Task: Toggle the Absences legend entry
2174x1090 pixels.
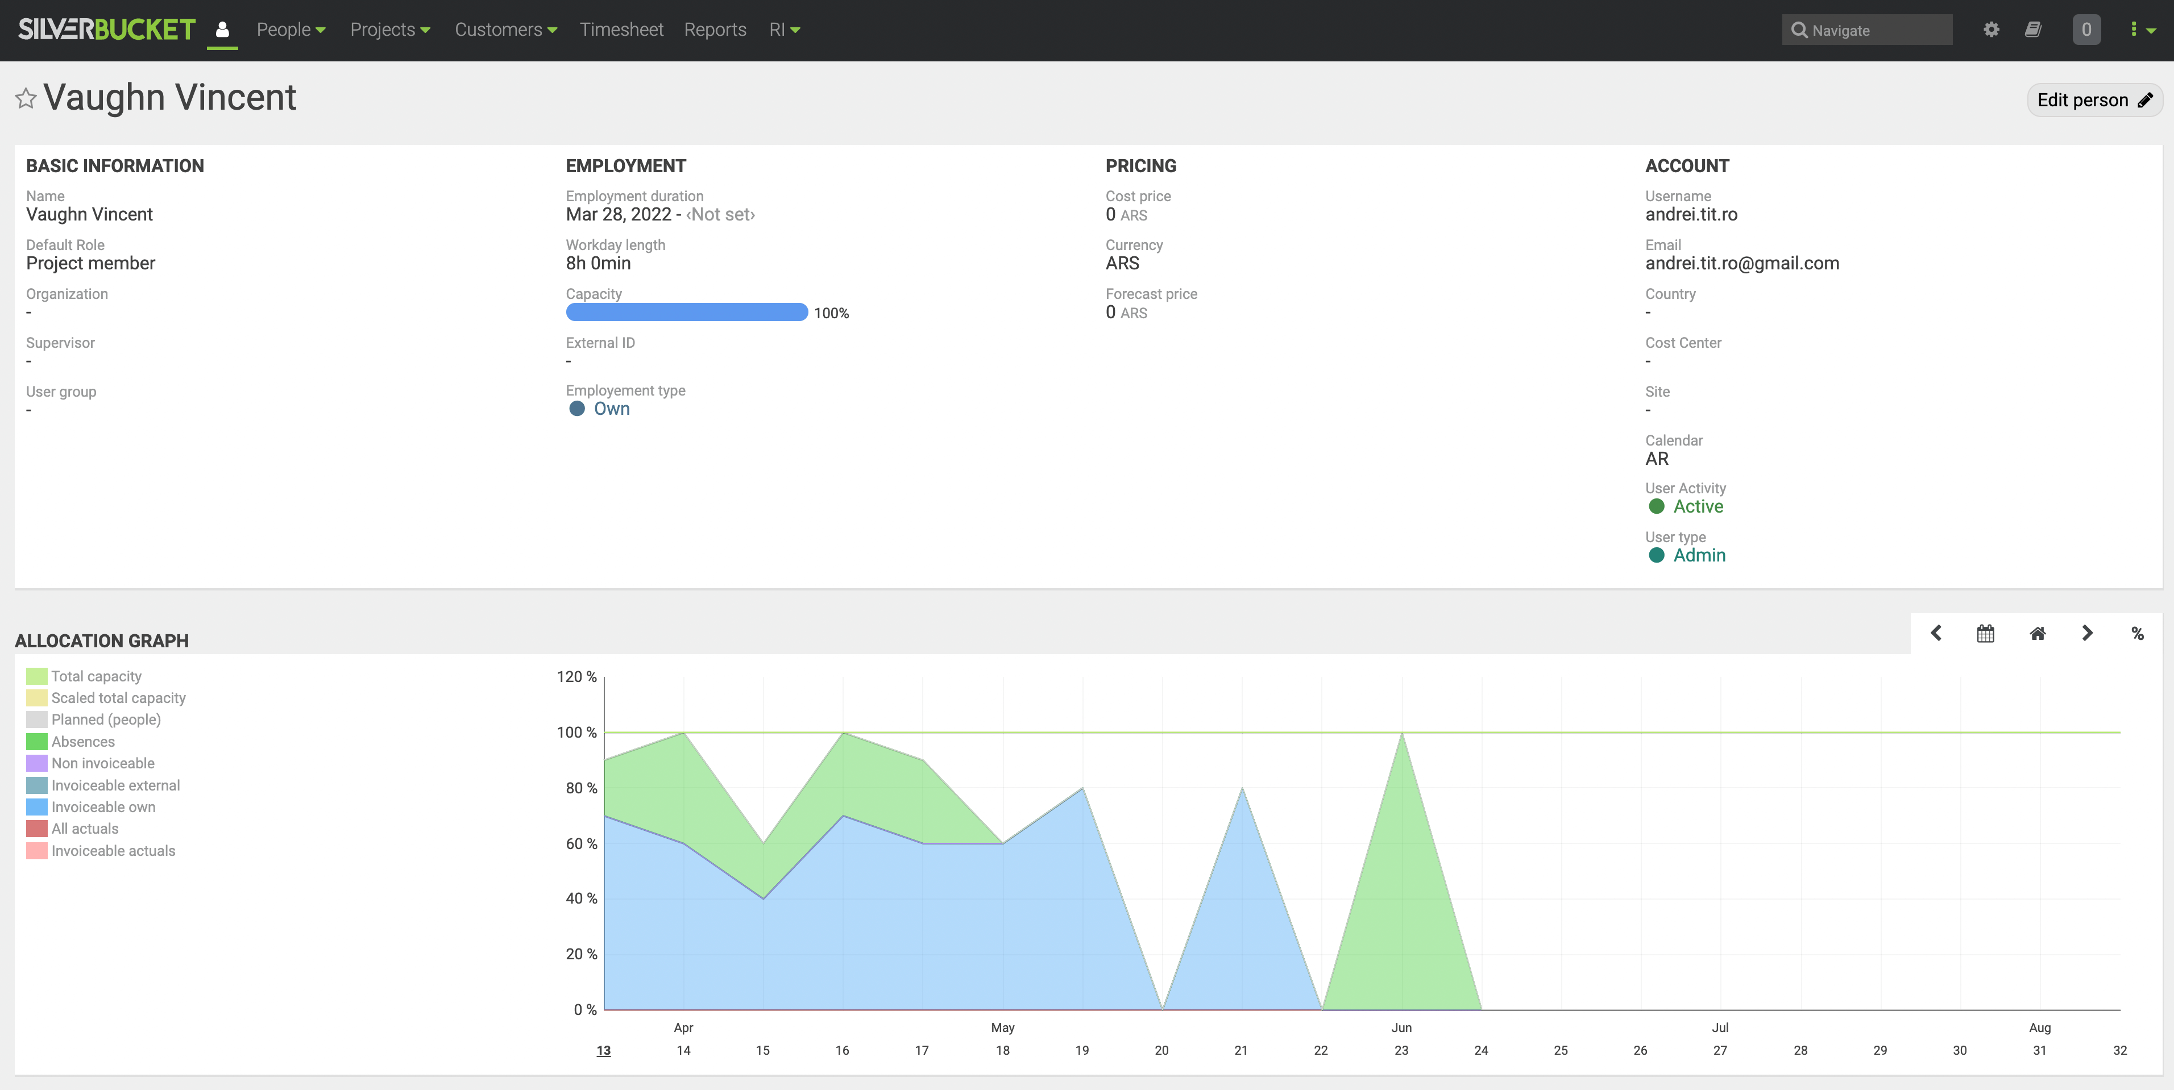Action: 82,742
